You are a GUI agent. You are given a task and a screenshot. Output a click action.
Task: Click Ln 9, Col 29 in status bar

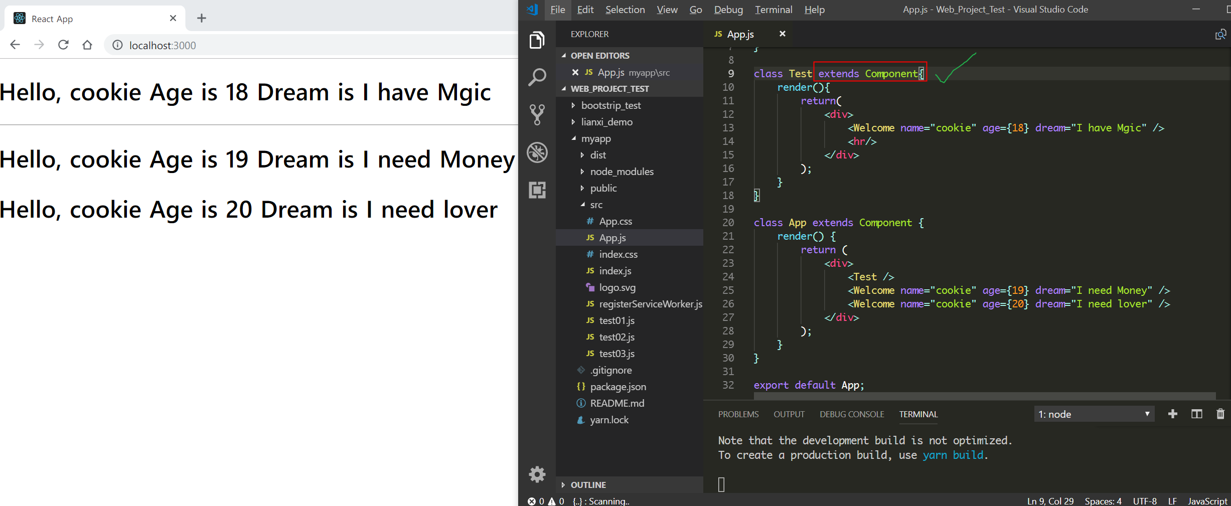click(1050, 501)
